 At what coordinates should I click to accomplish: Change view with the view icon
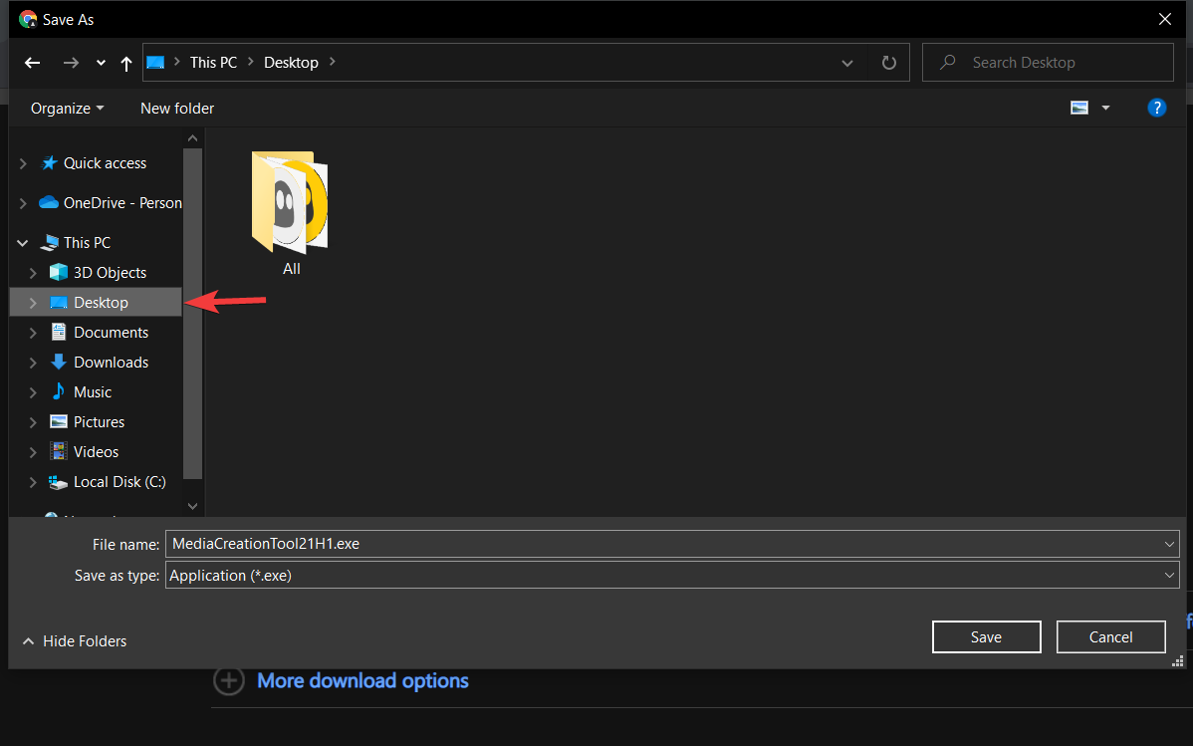tap(1078, 109)
